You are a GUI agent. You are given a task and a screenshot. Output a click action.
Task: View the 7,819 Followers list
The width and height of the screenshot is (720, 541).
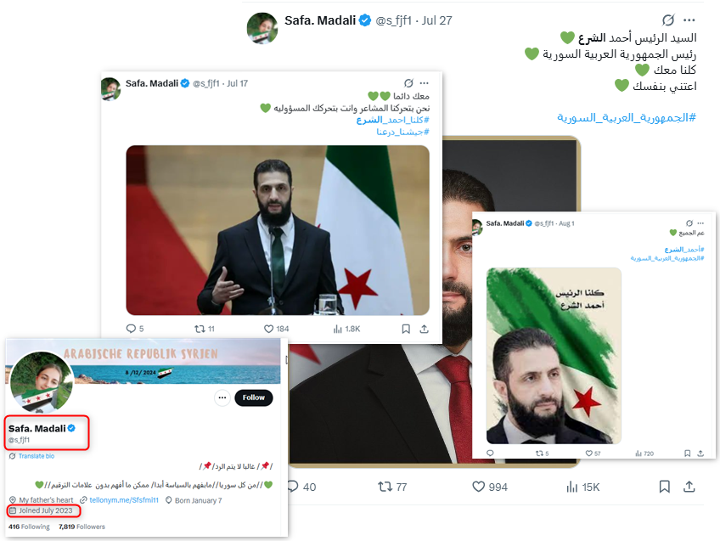point(82,527)
